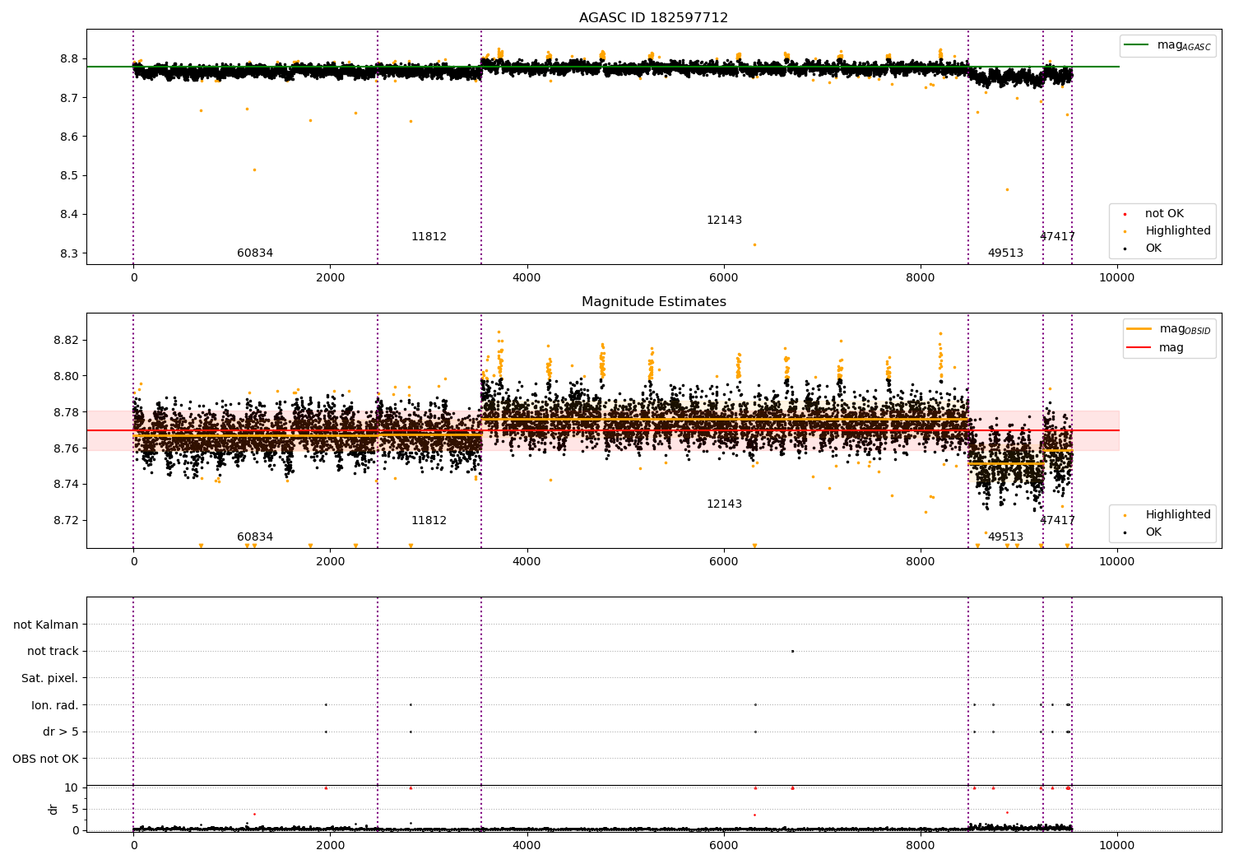The height and width of the screenshot is (864, 1234).
Task: Click y-tick 5 on bottom dr axis
Action: [75, 809]
